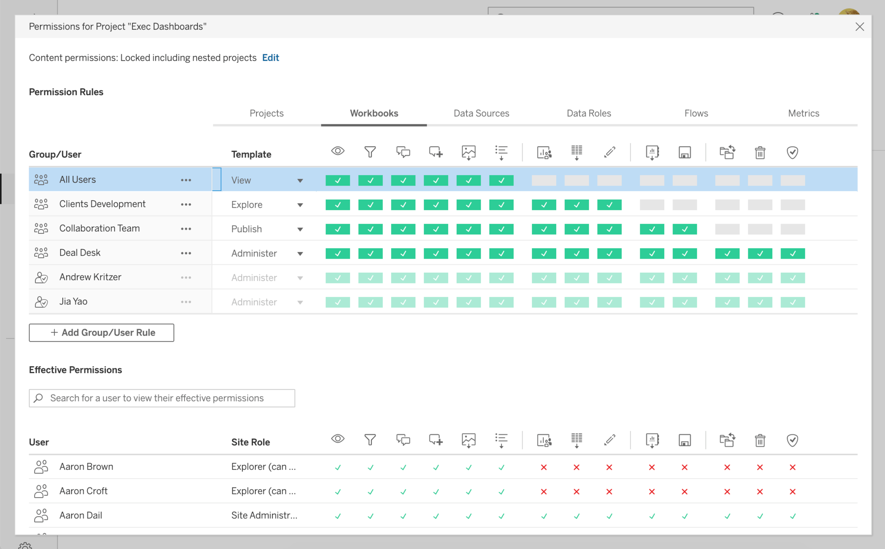The image size is (885, 549).
Task: Toggle View permission for All Users
Action: pos(338,181)
